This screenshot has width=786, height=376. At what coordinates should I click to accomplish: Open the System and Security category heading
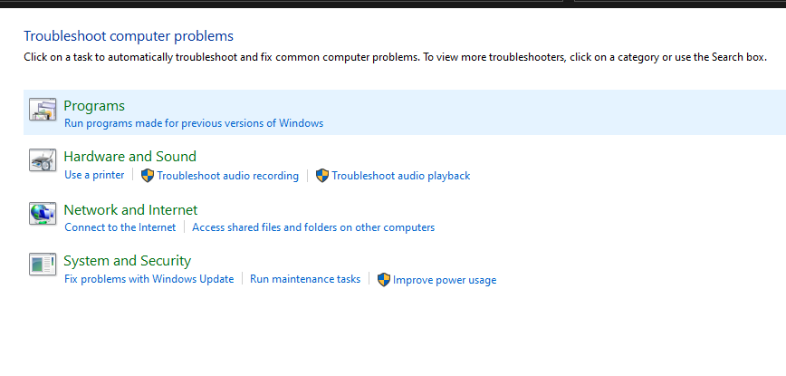tap(127, 261)
